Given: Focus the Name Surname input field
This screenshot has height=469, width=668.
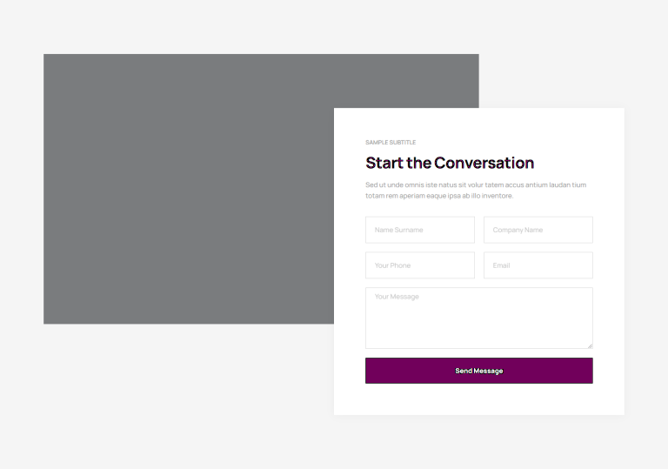Looking at the screenshot, I should [x=419, y=230].
